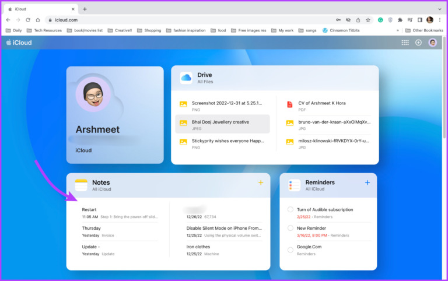The width and height of the screenshot is (448, 281).
Task: Open the iCloud Drive cloud icon
Action: coord(186,78)
